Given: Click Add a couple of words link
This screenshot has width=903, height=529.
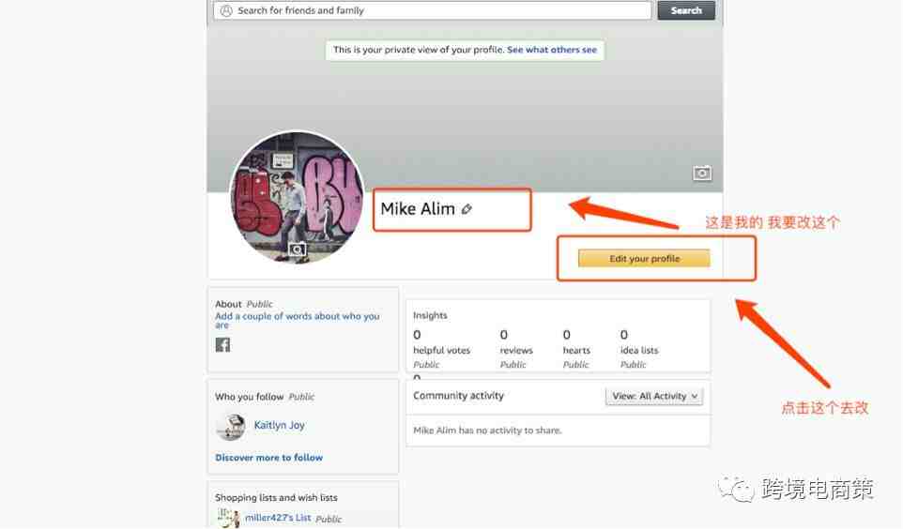Looking at the screenshot, I should pyautogui.click(x=298, y=320).
